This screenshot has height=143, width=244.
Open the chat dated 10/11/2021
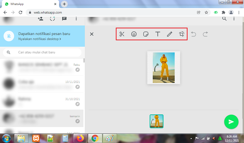(42, 84)
